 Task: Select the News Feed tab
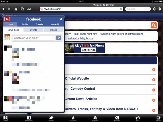pyautogui.click(x=13, y=30)
